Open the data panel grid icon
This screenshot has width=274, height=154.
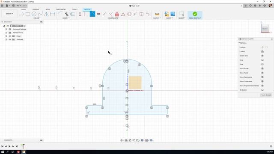[2, 6]
